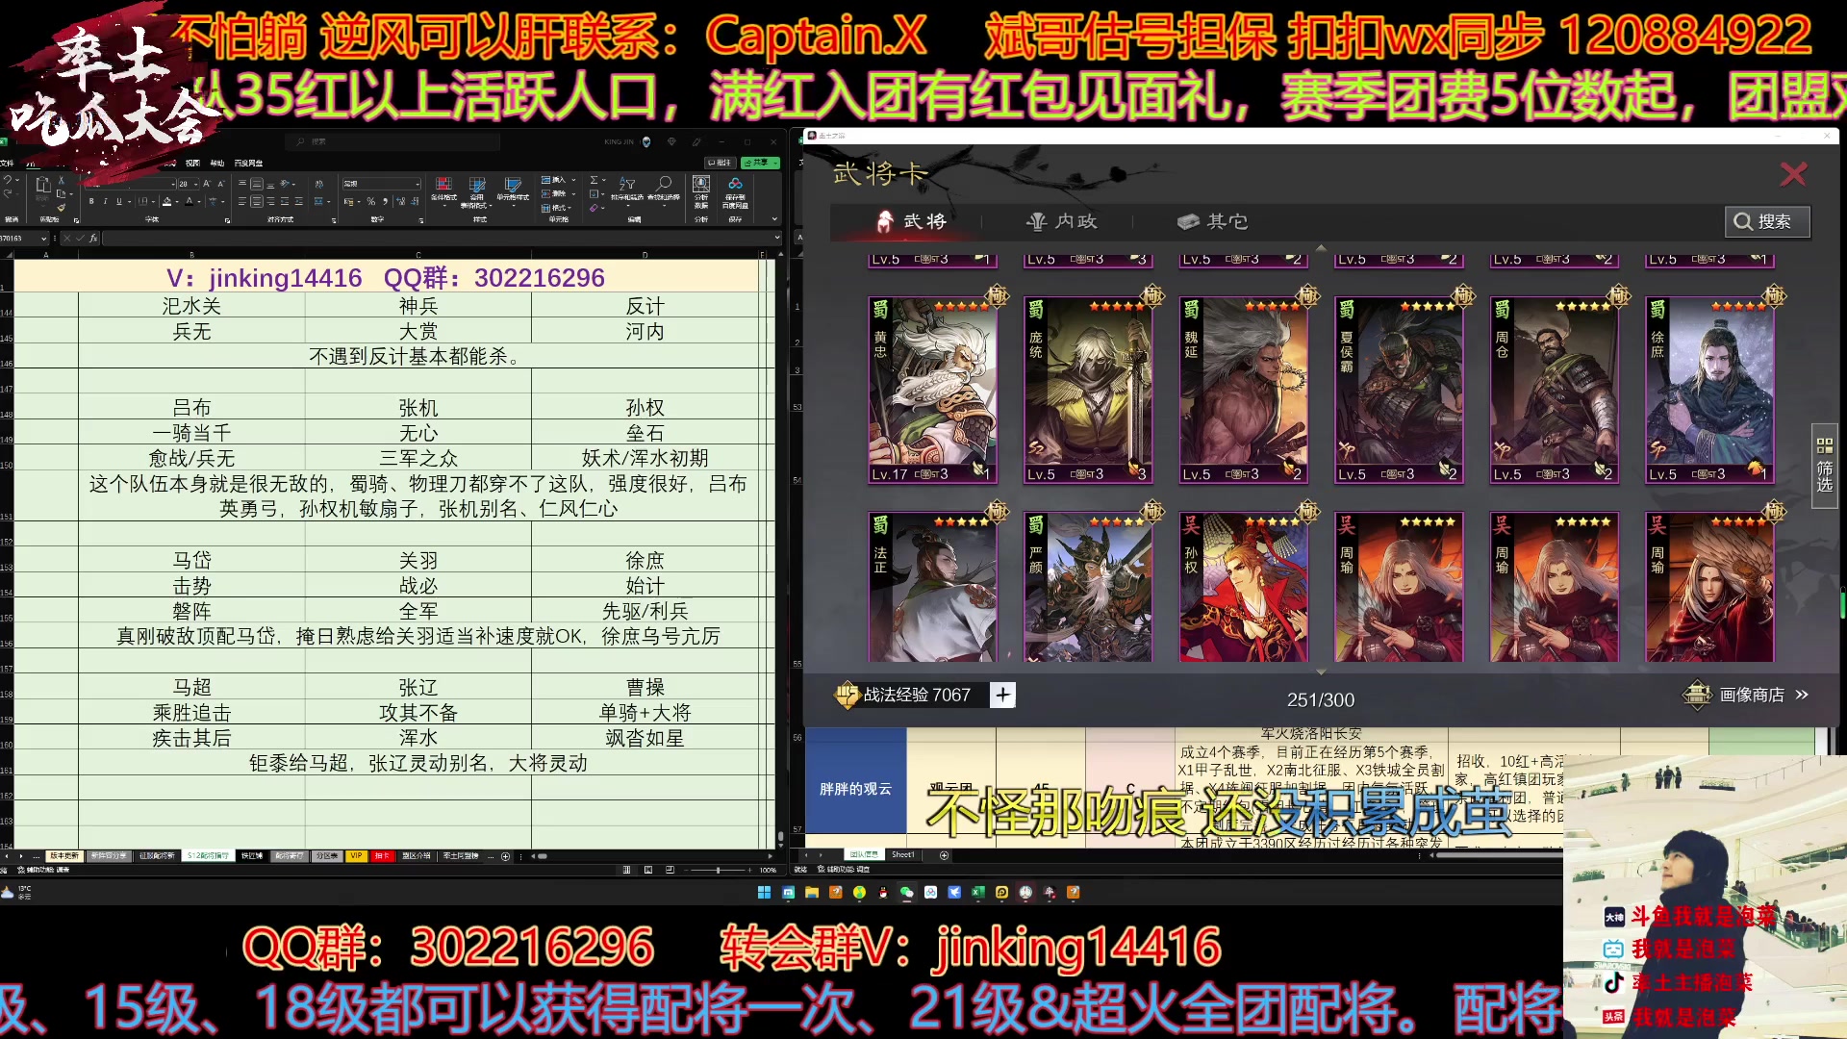The width and height of the screenshot is (1847, 1039).
Task: Expand the Excel formula bar
Action: [x=777, y=237]
